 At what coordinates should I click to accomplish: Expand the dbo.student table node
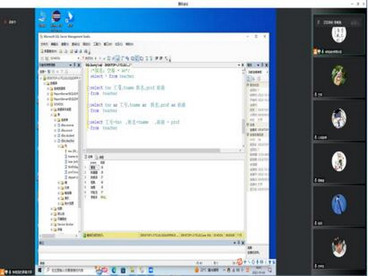[56, 136]
